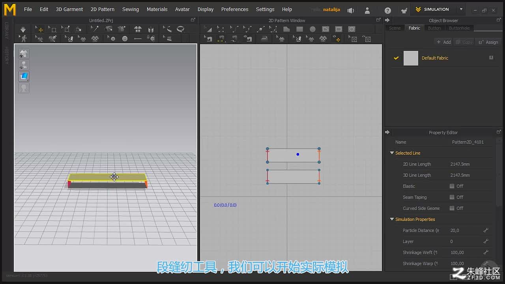The width and height of the screenshot is (505, 284).
Task: Choose the Free Sewing tool icon
Action: coord(234,38)
